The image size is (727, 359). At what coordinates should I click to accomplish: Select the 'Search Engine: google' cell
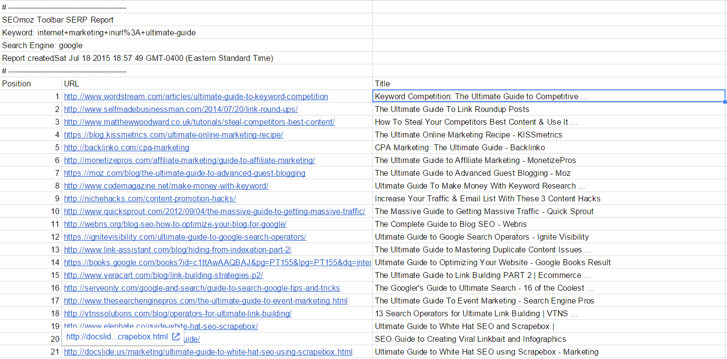186,45
